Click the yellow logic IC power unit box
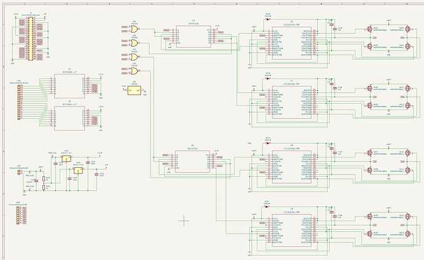This screenshot has height=260, width=424. [x=134, y=90]
